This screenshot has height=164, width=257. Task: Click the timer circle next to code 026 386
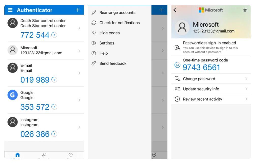(54, 134)
